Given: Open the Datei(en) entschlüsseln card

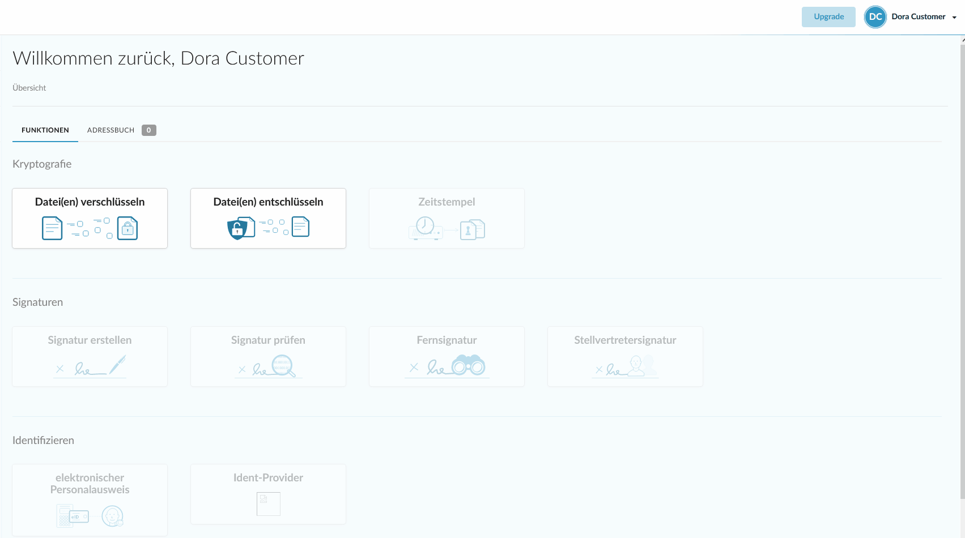Looking at the screenshot, I should coord(268,218).
